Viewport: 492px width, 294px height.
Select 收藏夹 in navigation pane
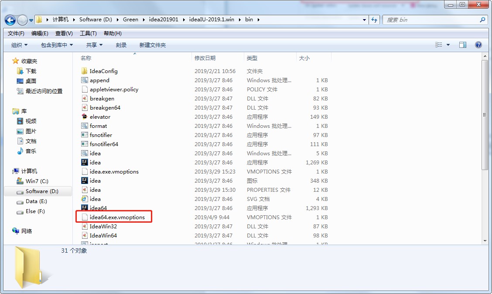tap(29, 61)
